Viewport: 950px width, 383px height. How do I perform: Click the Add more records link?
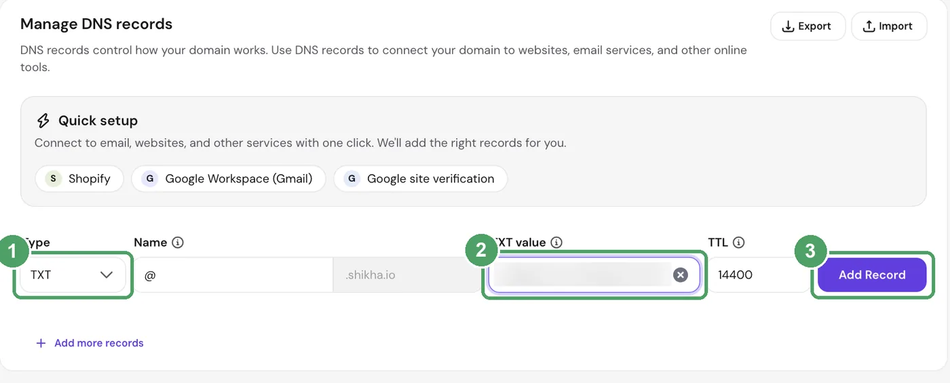click(x=99, y=343)
